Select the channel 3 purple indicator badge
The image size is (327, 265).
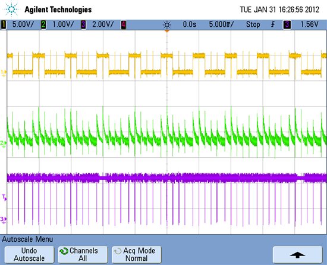point(83,24)
